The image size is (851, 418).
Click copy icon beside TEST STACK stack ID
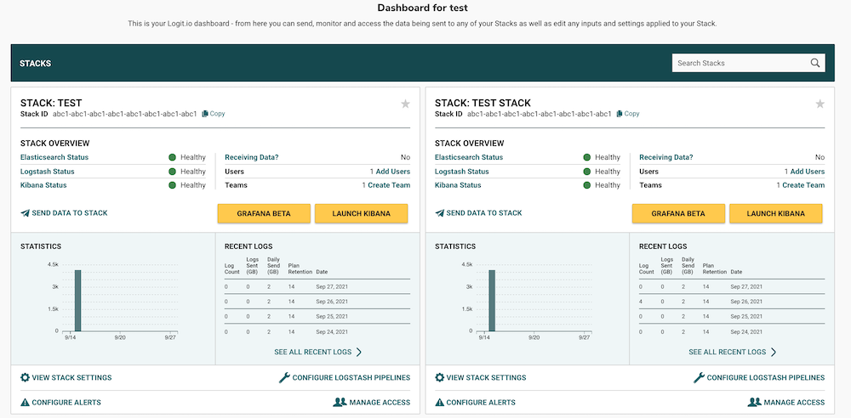(620, 114)
